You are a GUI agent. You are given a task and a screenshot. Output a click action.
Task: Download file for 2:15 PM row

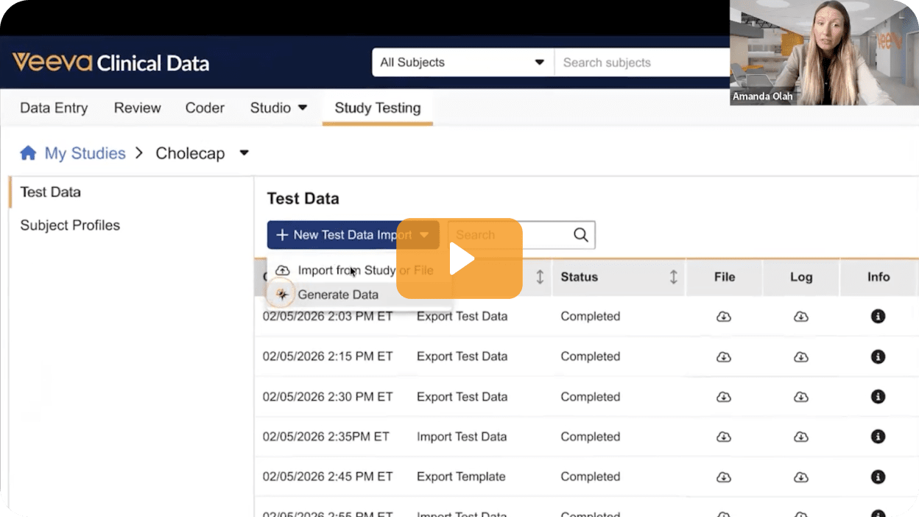724,356
